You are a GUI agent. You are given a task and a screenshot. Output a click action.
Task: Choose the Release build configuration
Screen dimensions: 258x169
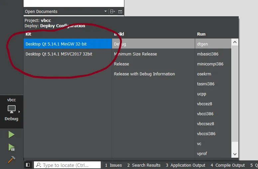[153, 64]
